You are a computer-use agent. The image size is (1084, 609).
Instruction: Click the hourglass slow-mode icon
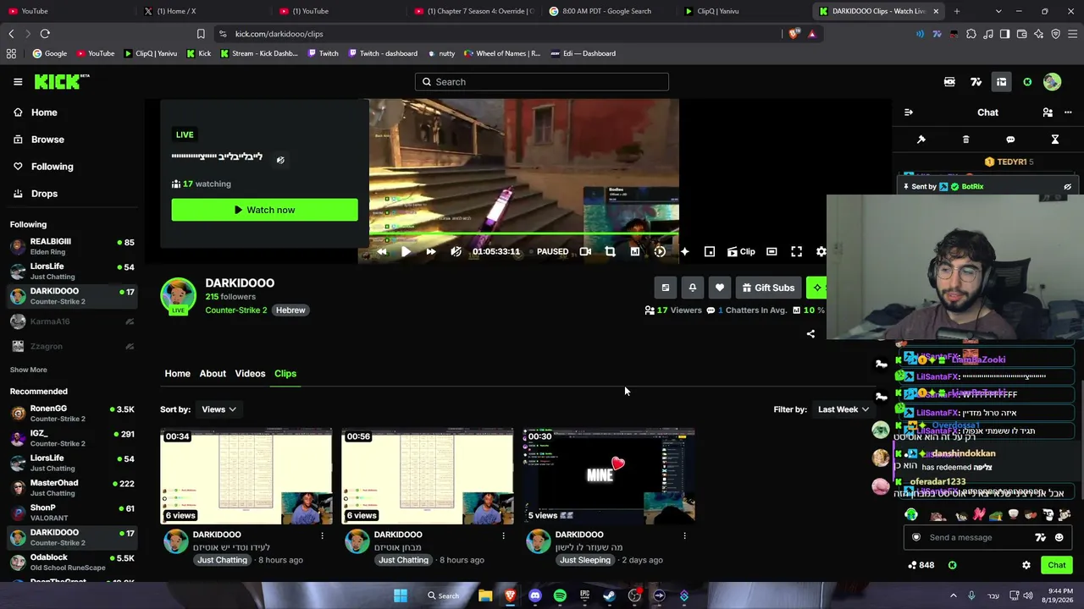coord(1055,140)
